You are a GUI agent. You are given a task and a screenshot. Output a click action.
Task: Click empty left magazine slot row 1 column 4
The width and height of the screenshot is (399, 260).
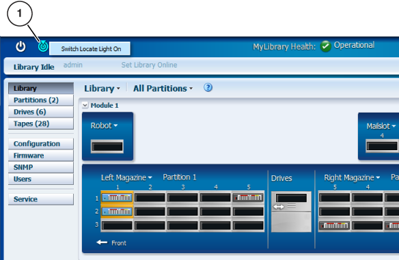pyautogui.click(x=215, y=198)
